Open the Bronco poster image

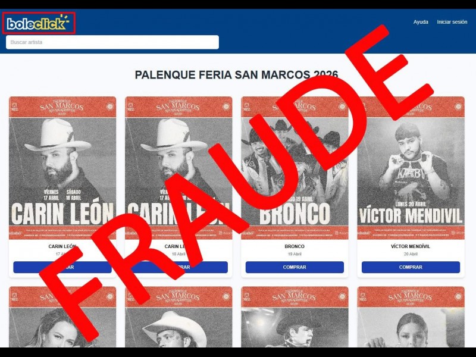pos(295,168)
